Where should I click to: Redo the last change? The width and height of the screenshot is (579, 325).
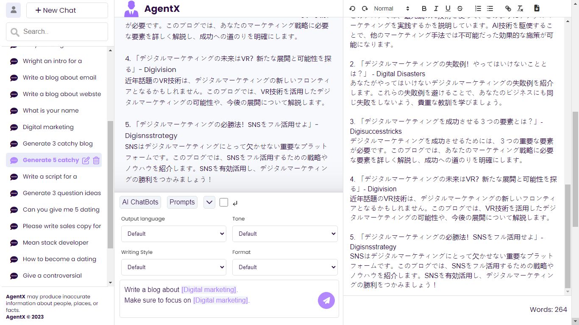click(364, 8)
